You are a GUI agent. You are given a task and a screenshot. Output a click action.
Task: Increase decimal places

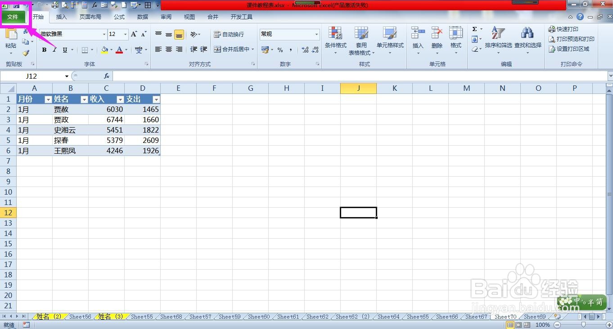[305, 50]
